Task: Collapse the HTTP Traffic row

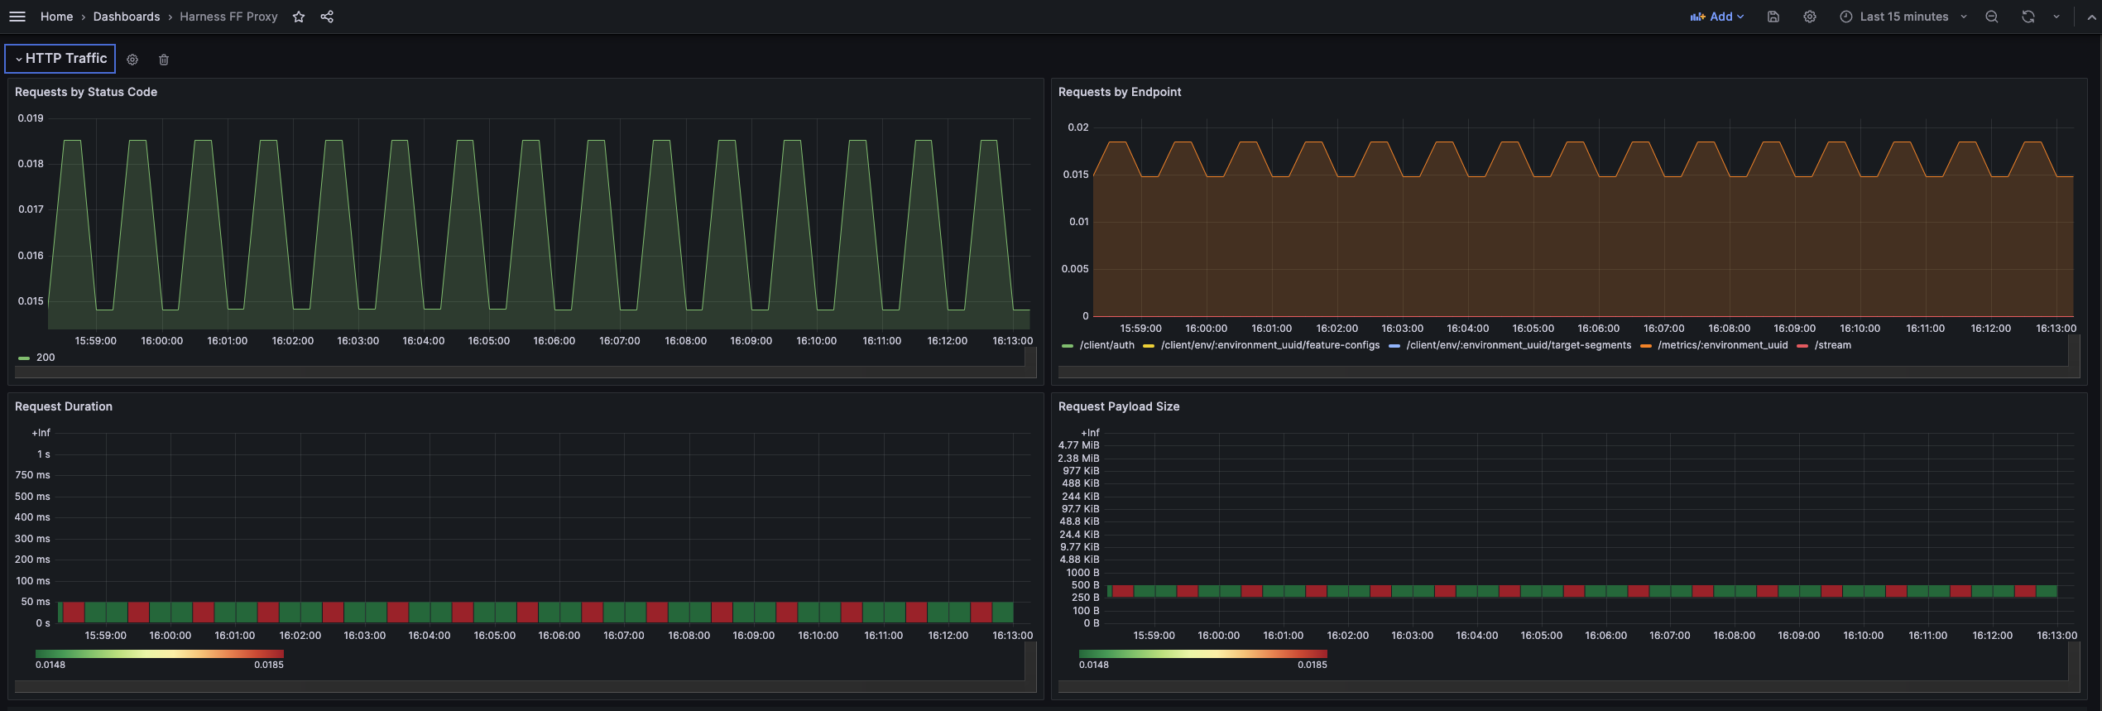Action: click(60, 59)
